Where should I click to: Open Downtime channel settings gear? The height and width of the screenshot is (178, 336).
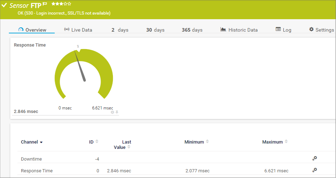pos(314,158)
